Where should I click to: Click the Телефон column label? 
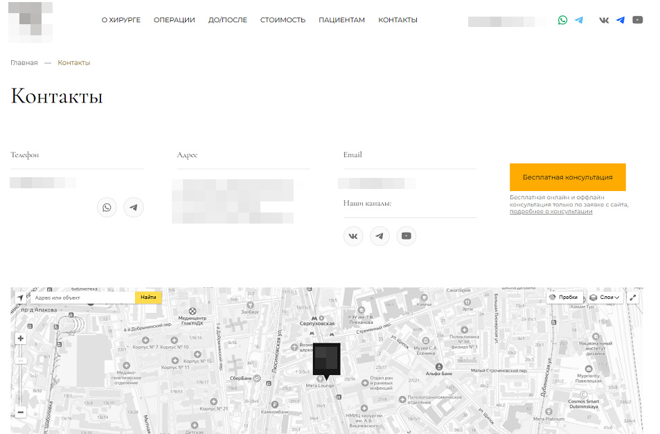point(25,155)
